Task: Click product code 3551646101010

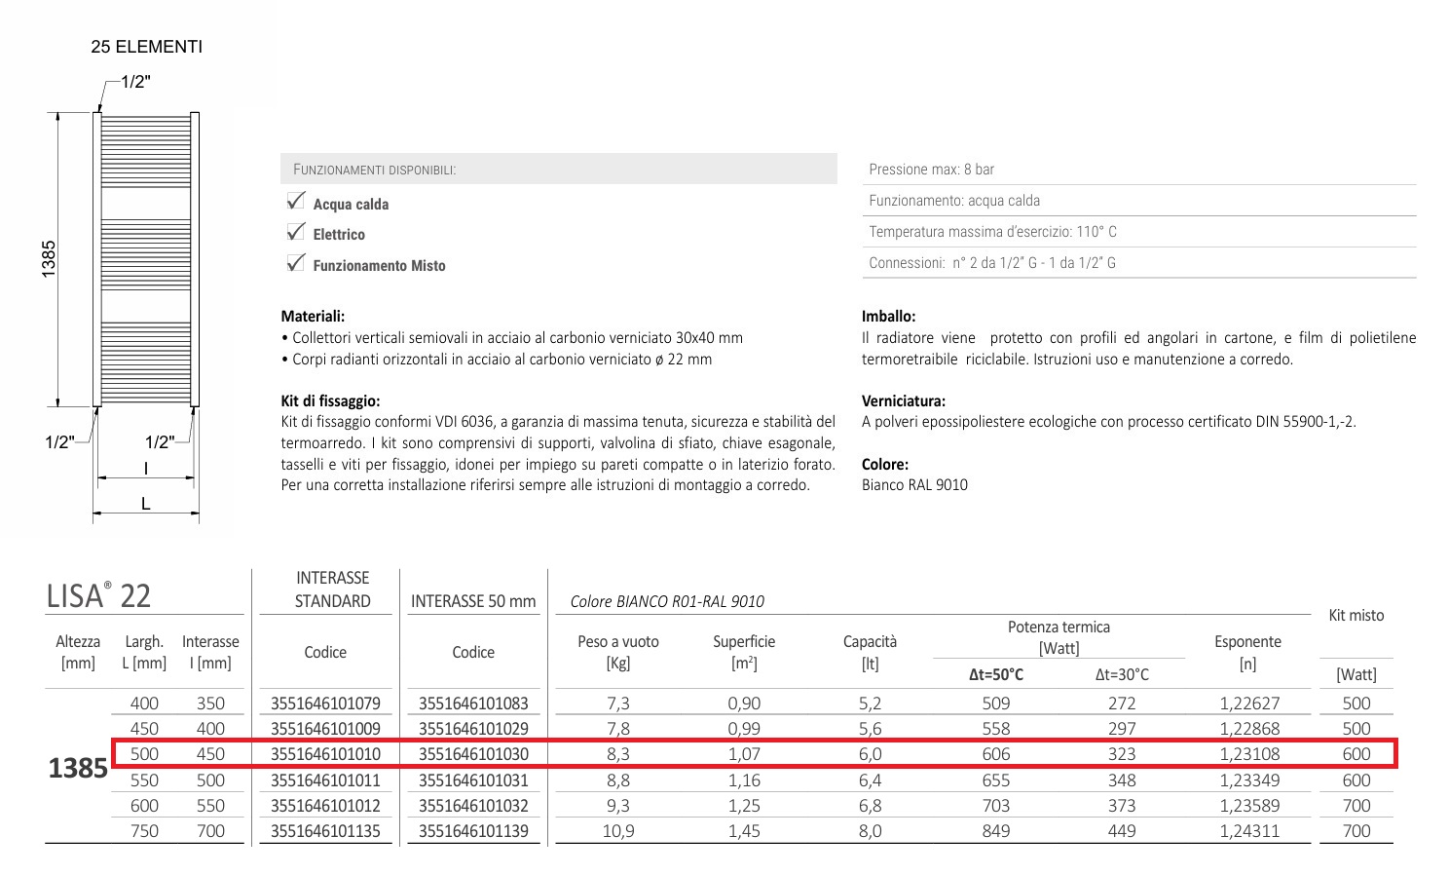Action: click(325, 754)
